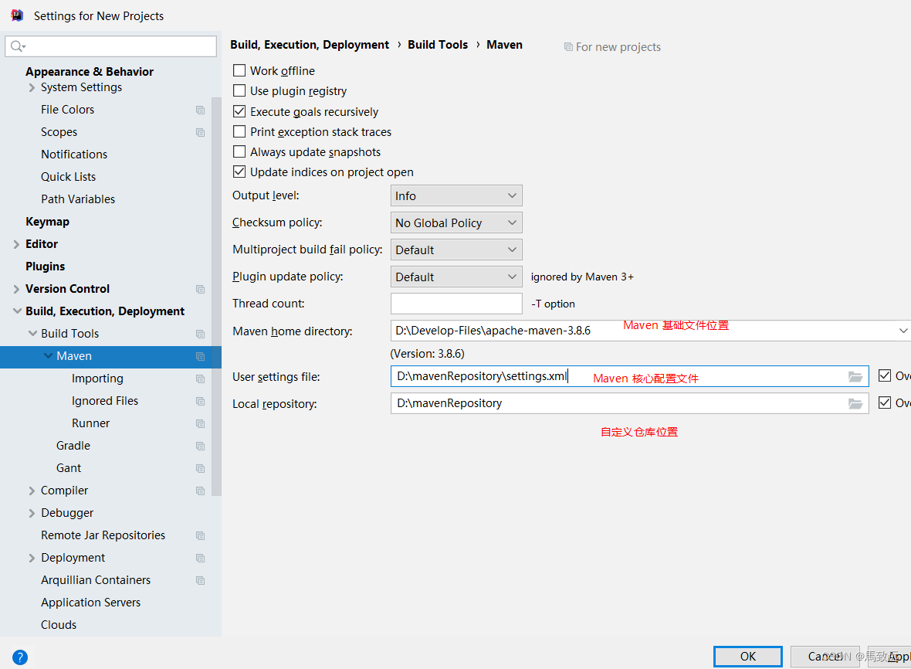Select Application Servers in tree
Viewport: 911px width, 669px height.
(90, 602)
